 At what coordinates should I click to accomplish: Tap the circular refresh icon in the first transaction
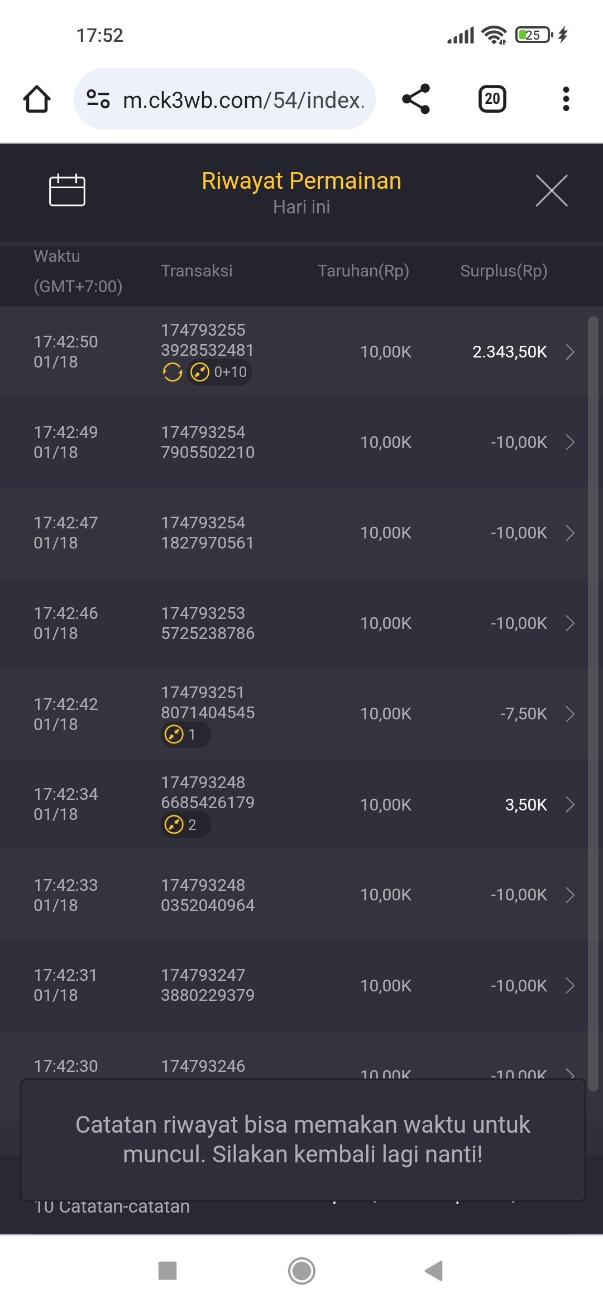173,372
